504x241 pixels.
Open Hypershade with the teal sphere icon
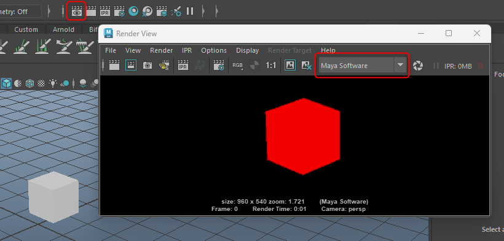tap(133, 12)
